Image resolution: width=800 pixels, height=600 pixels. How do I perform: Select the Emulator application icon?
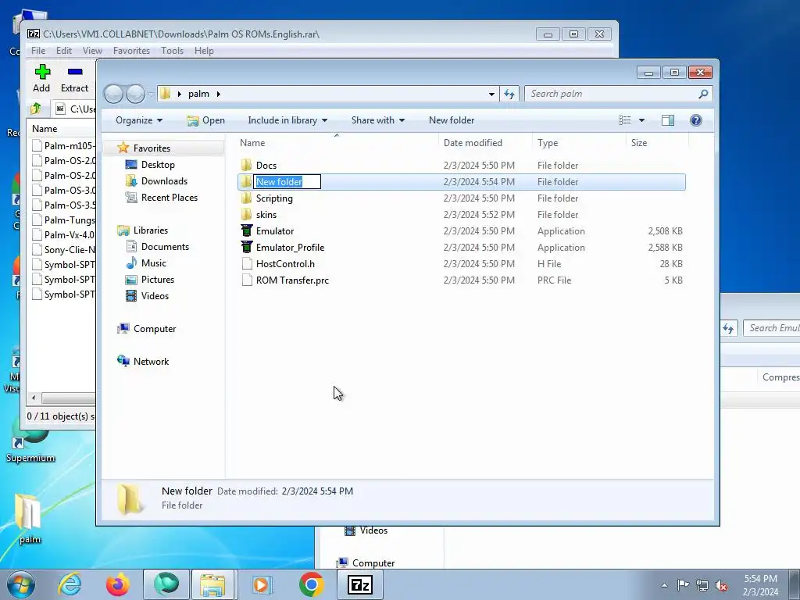click(246, 230)
